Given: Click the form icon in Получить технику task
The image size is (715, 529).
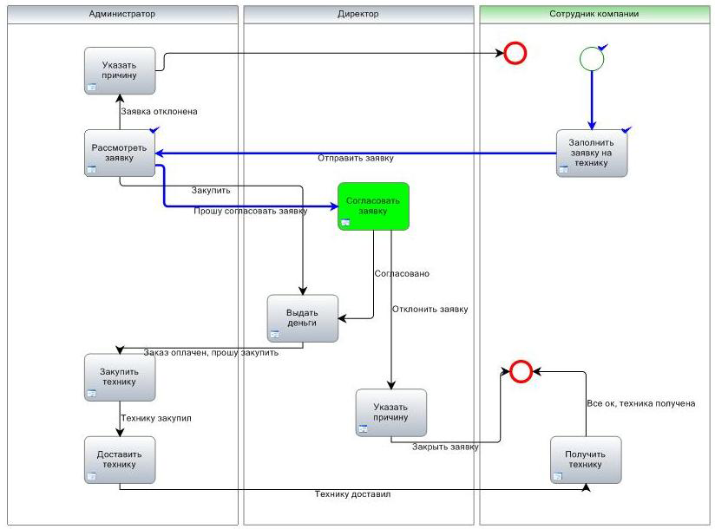Looking at the screenshot, I should tap(558, 475).
